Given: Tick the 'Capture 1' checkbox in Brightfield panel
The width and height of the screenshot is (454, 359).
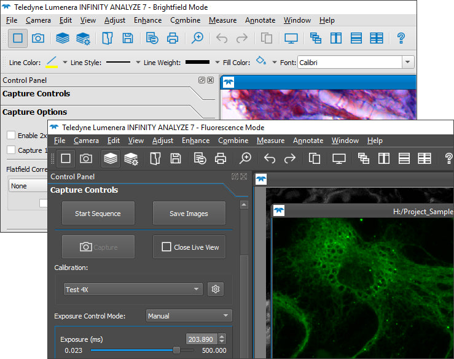Looking at the screenshot, I should coord(10,150).
